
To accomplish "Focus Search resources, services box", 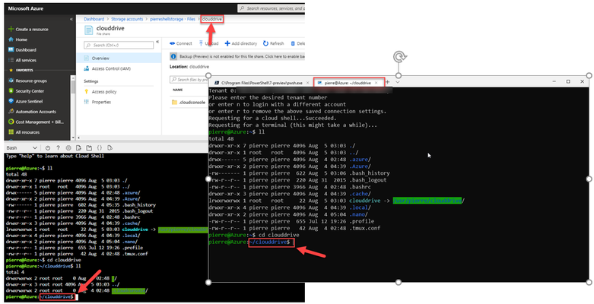I will pos(272,8).
